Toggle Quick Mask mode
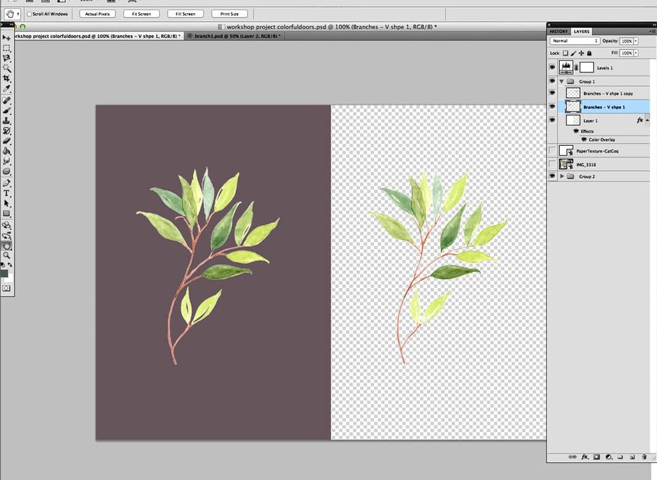The height and width of the screenshot is (480, 657). click(7, 288)
